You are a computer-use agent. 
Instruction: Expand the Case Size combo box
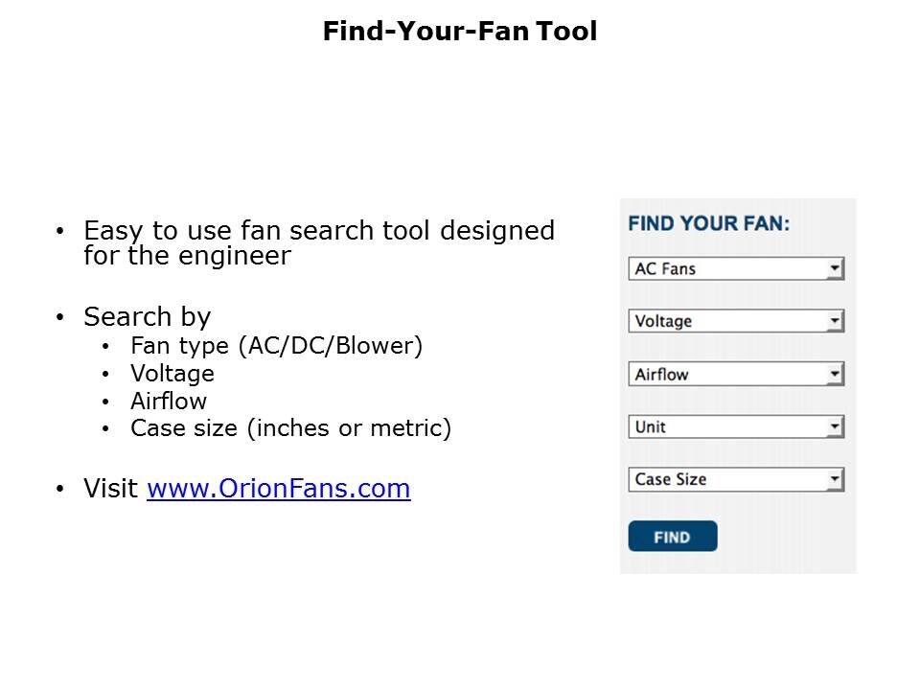[x=728, y=479]
